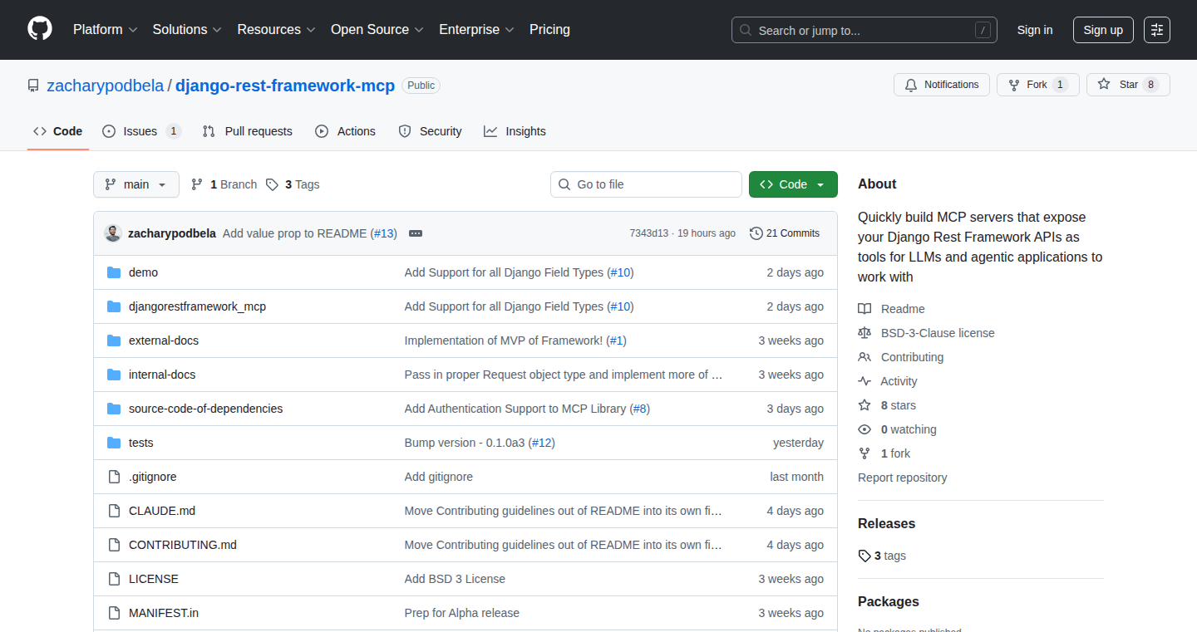This screenshot has width=1197, height=632.
Task: Open the CONTRIBUTING.md file
Action: coord(183,545)
